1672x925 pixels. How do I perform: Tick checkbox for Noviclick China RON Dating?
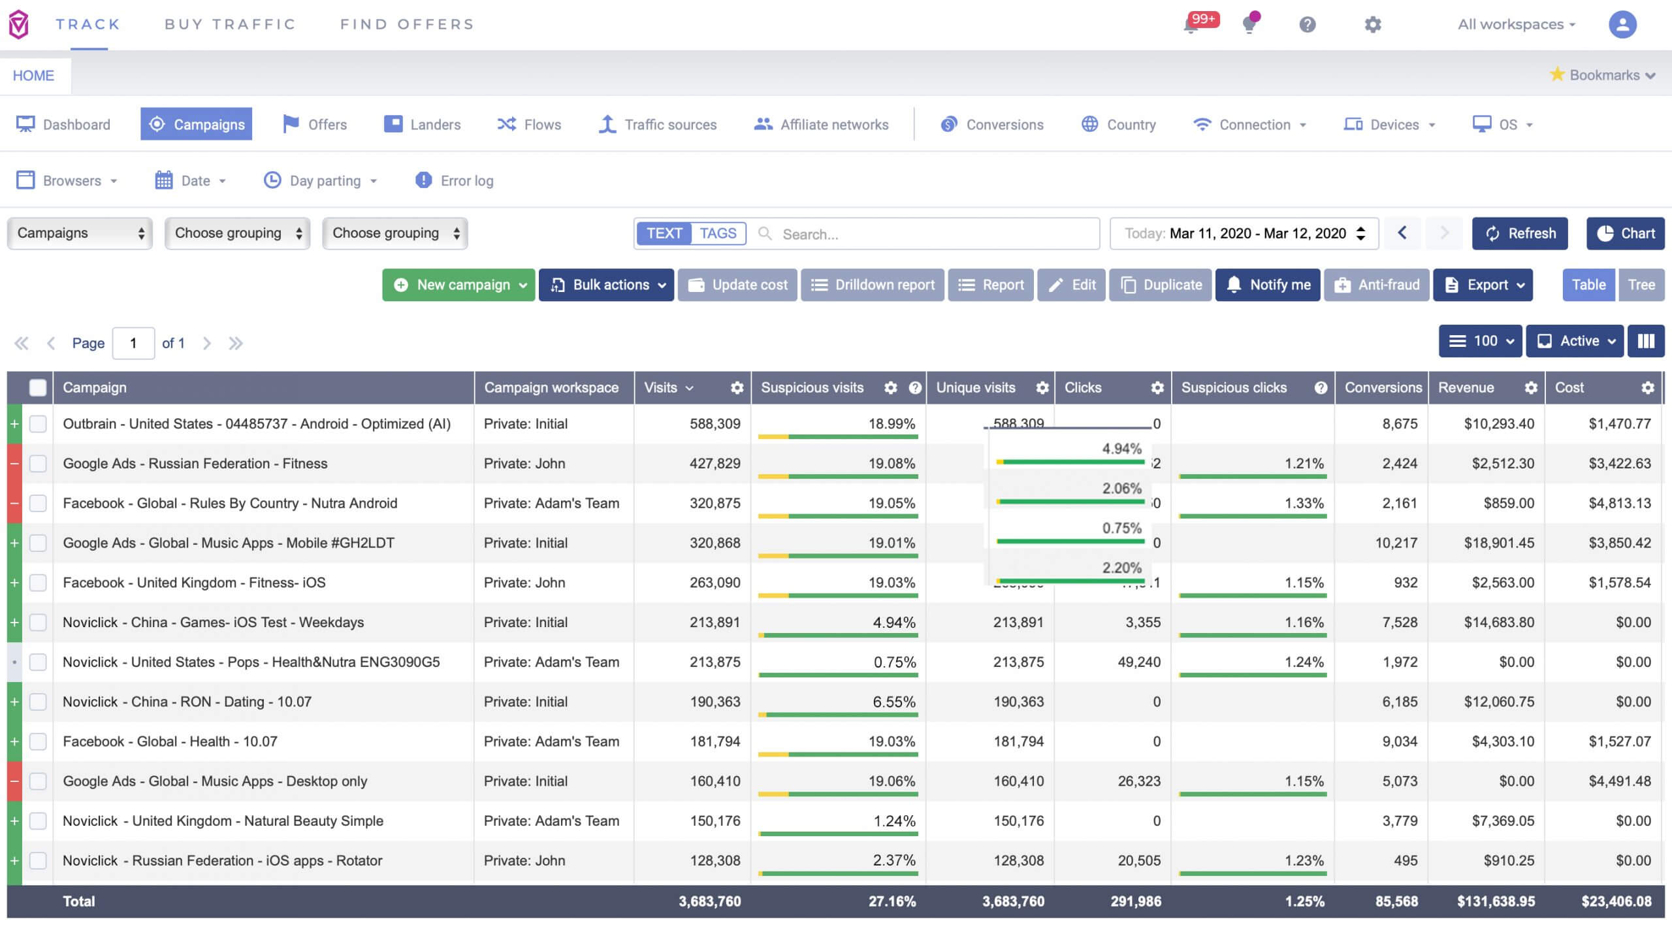coord(38,702)
